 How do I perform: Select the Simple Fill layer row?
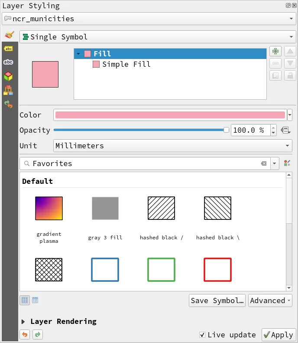[170, 64]
